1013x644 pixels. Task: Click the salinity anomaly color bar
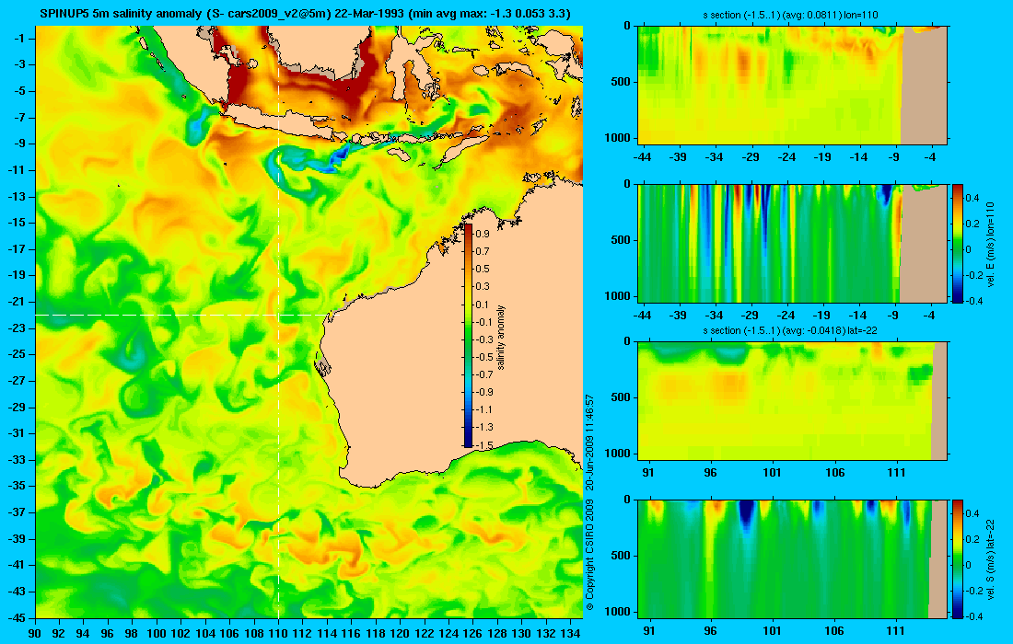click(x=469, y=336)
